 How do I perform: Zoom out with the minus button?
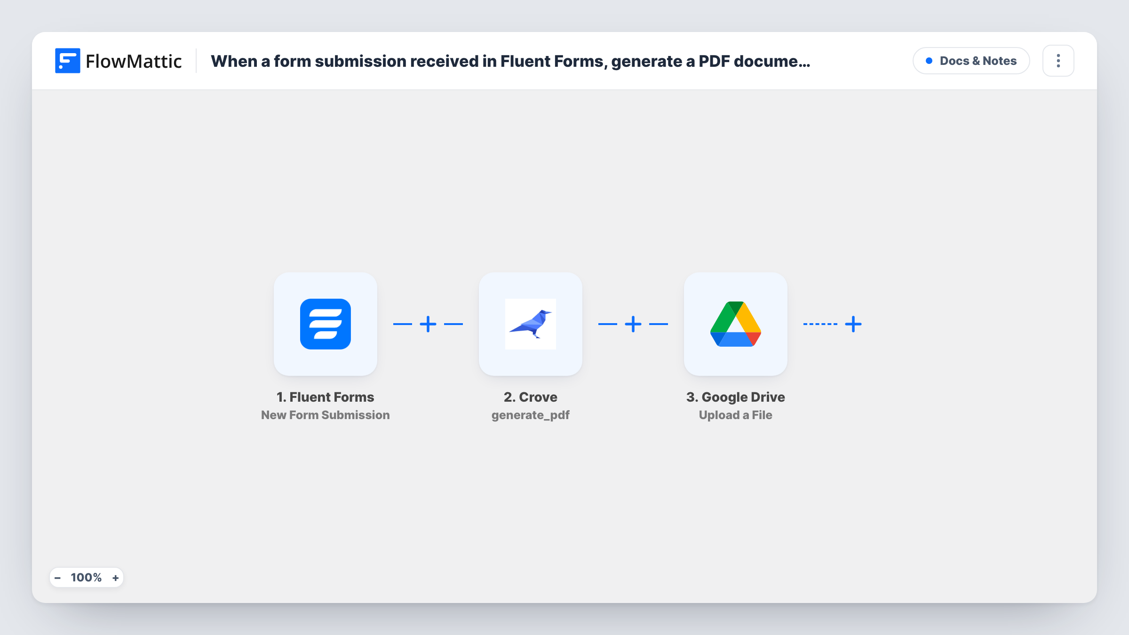(57, 578)
